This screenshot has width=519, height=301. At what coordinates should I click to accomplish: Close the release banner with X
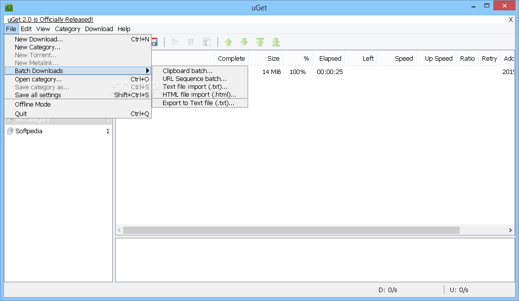(511, 20)
